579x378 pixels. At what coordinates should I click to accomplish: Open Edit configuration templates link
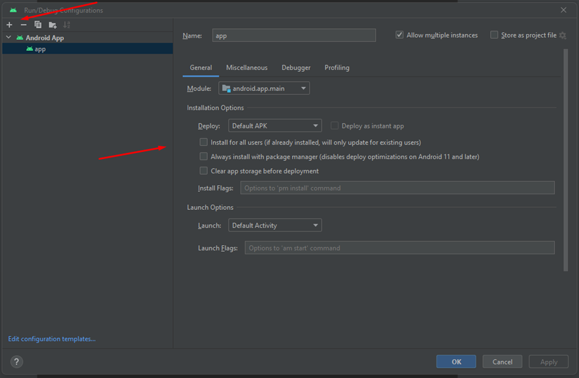pos(52,339)
